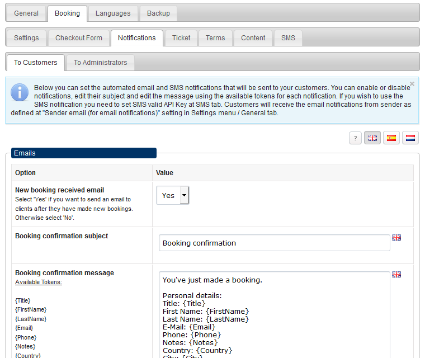Click UK flag beside message textarea
Image resolution: width=425 pixels, height=358 pixels.
tap(396, 275)
